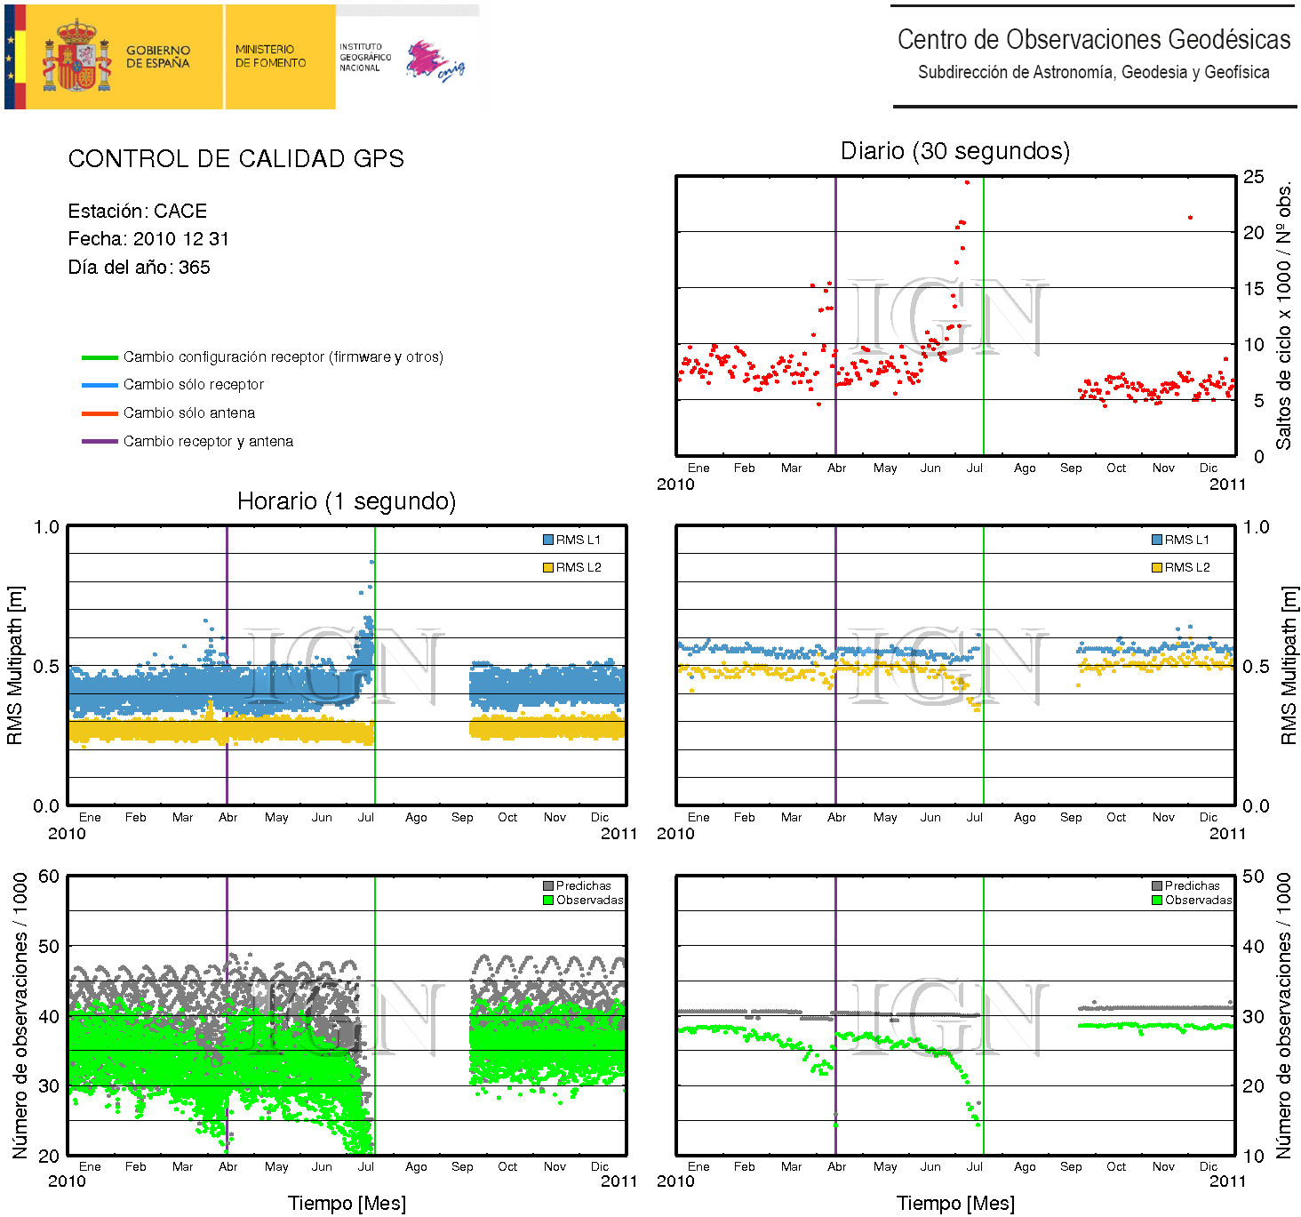
Task: Click the Diario (30 segundos) chart title
Action: pyautogui.click(x=954, y=151)
